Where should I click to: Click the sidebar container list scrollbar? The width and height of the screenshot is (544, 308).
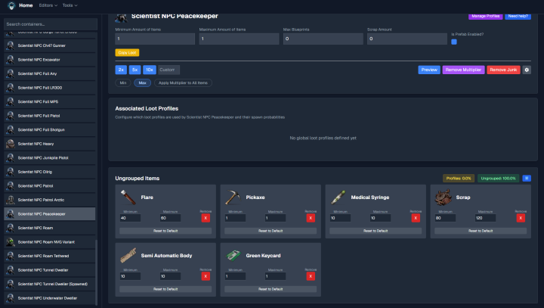[x=97, y=272]
